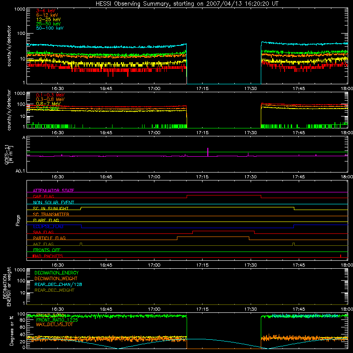The width and height of the screenshot is (353, 353).
Task: Click the GOES-11 vertical axis label
Action: [9, 154]
